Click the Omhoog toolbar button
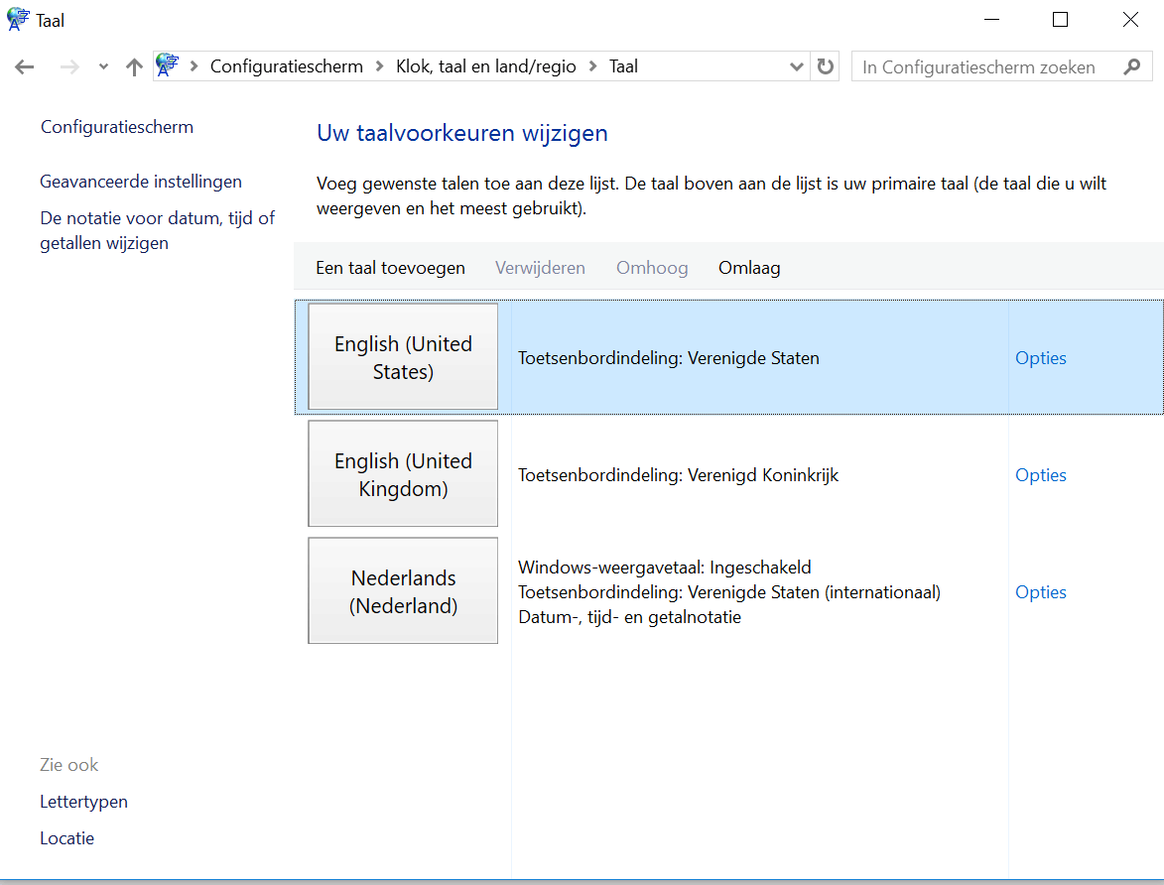Screen dimensions: 1164x885 [x=652, y=268]
